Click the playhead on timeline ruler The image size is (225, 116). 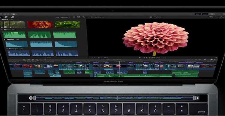119,62
